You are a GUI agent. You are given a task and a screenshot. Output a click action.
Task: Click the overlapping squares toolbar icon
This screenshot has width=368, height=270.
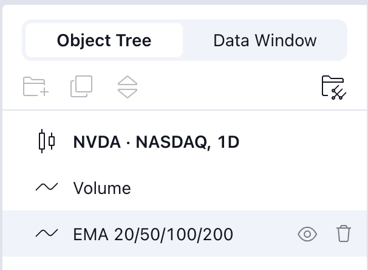tap(81, 87)
